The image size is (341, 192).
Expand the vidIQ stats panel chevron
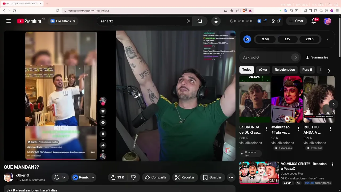[327, 39]
